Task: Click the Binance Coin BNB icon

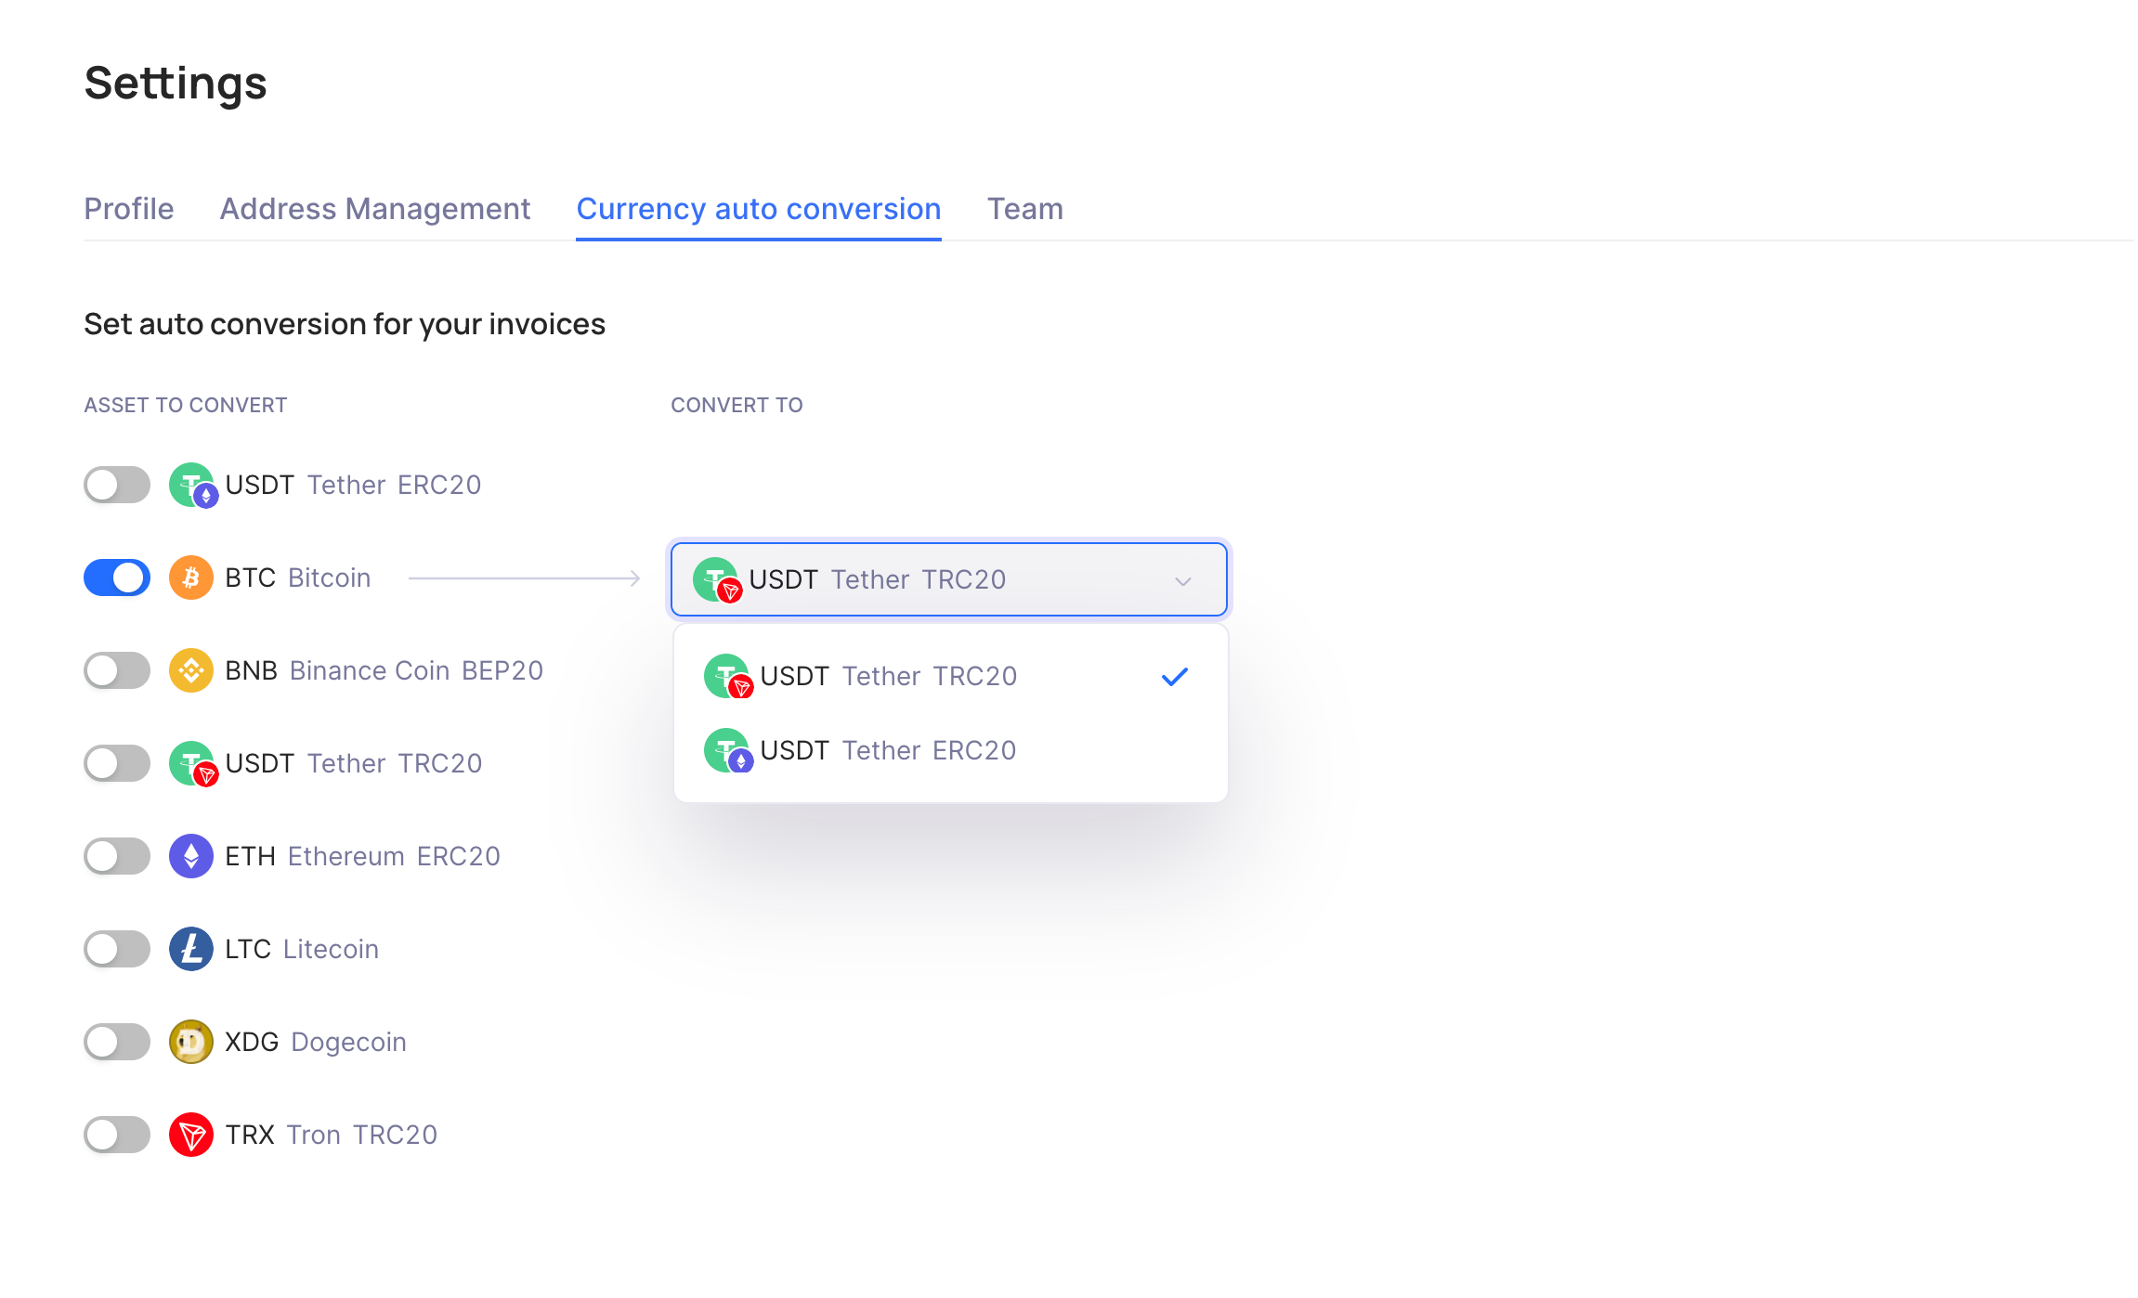Action: [x=191, y=670]
